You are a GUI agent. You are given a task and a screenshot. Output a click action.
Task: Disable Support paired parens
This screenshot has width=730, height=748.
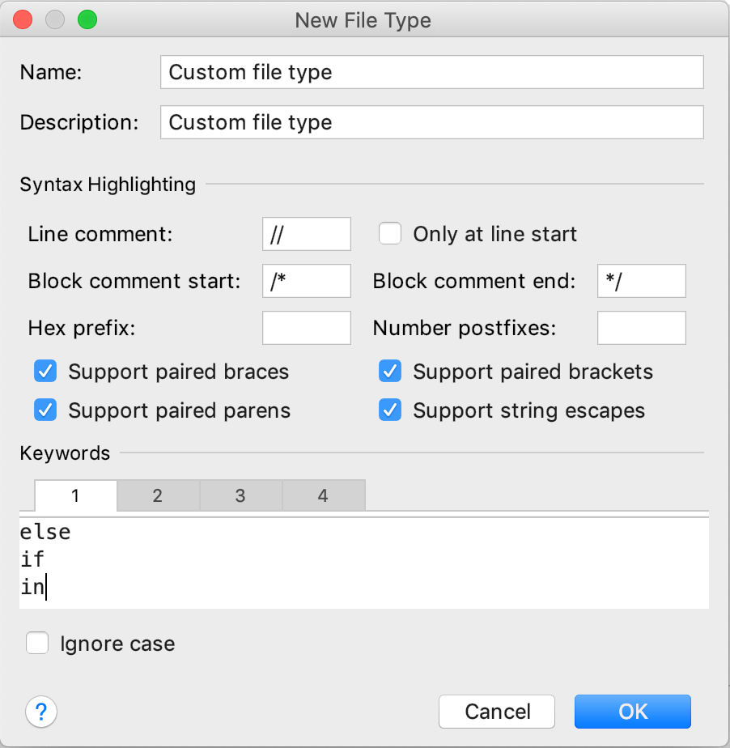[x=45, y=410]
